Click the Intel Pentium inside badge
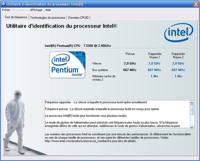200x161 pixels. 67,65
